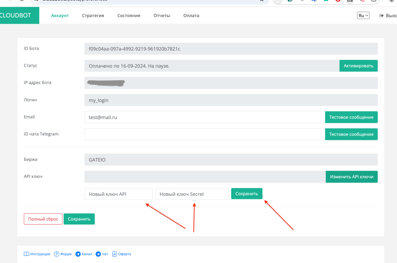Open the Канал Telegram icon
Image resolution: width=397 pixels, height=263 pixels.
pyautogui.click(x=78, y=254)
